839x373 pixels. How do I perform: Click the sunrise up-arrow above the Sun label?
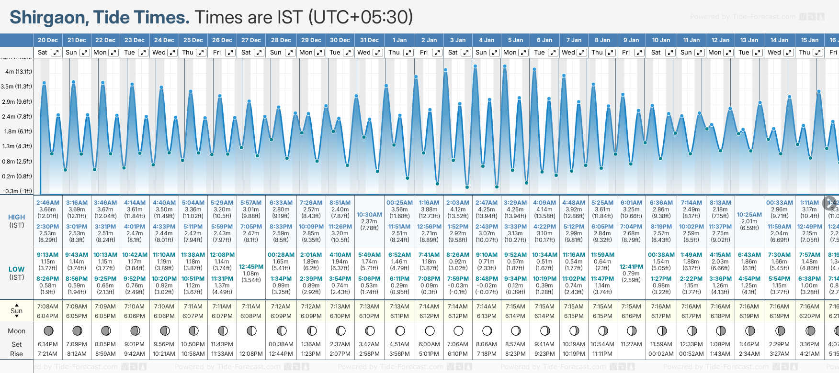pos(17,305)
